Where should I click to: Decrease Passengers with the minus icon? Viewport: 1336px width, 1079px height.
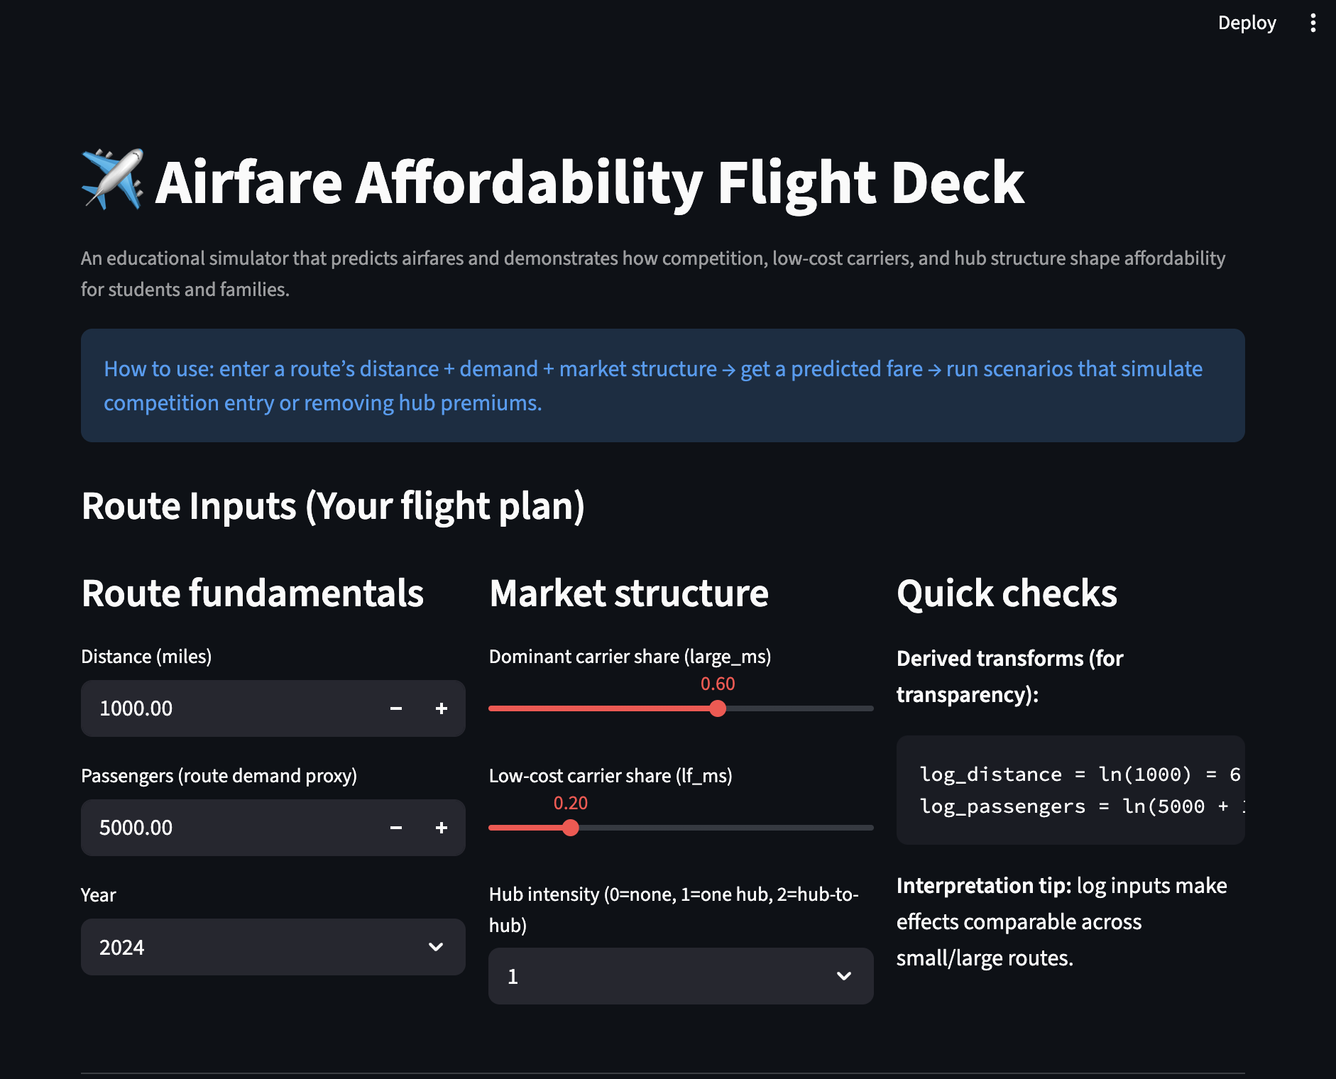tap(396, 828)
